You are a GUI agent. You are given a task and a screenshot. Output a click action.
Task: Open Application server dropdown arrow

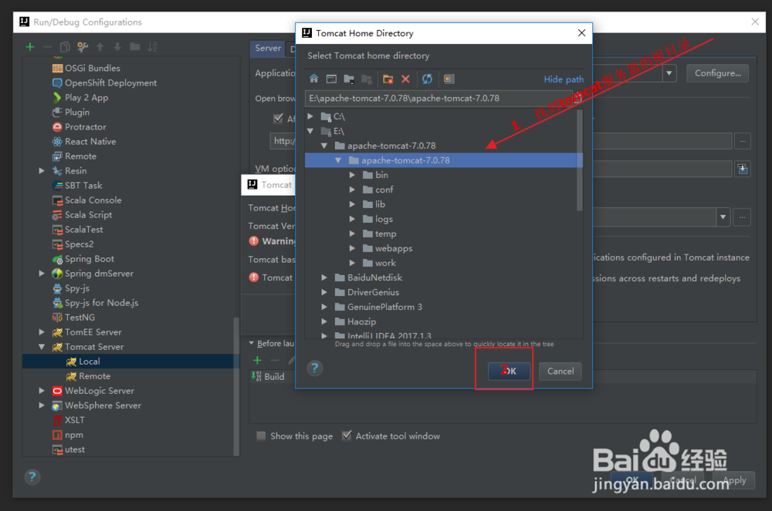coord(669,73)
